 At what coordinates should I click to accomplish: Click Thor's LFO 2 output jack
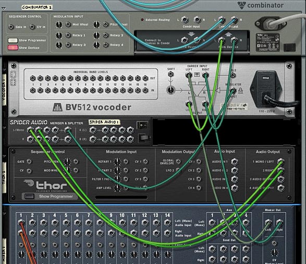(178, 170)
